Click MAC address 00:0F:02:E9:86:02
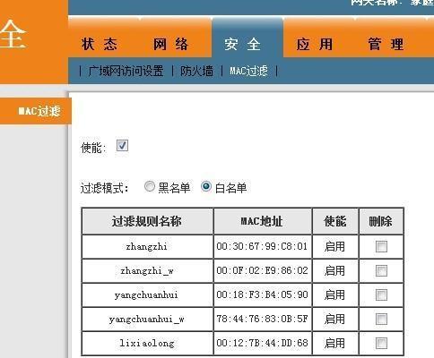This screenshot has height=358, width=434. 262,270
